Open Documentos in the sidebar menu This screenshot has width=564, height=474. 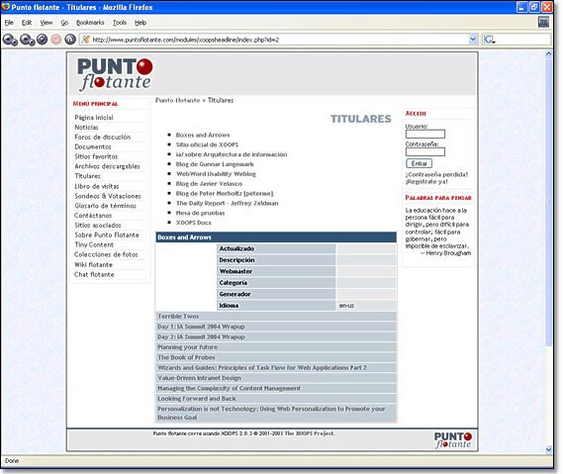93,146
